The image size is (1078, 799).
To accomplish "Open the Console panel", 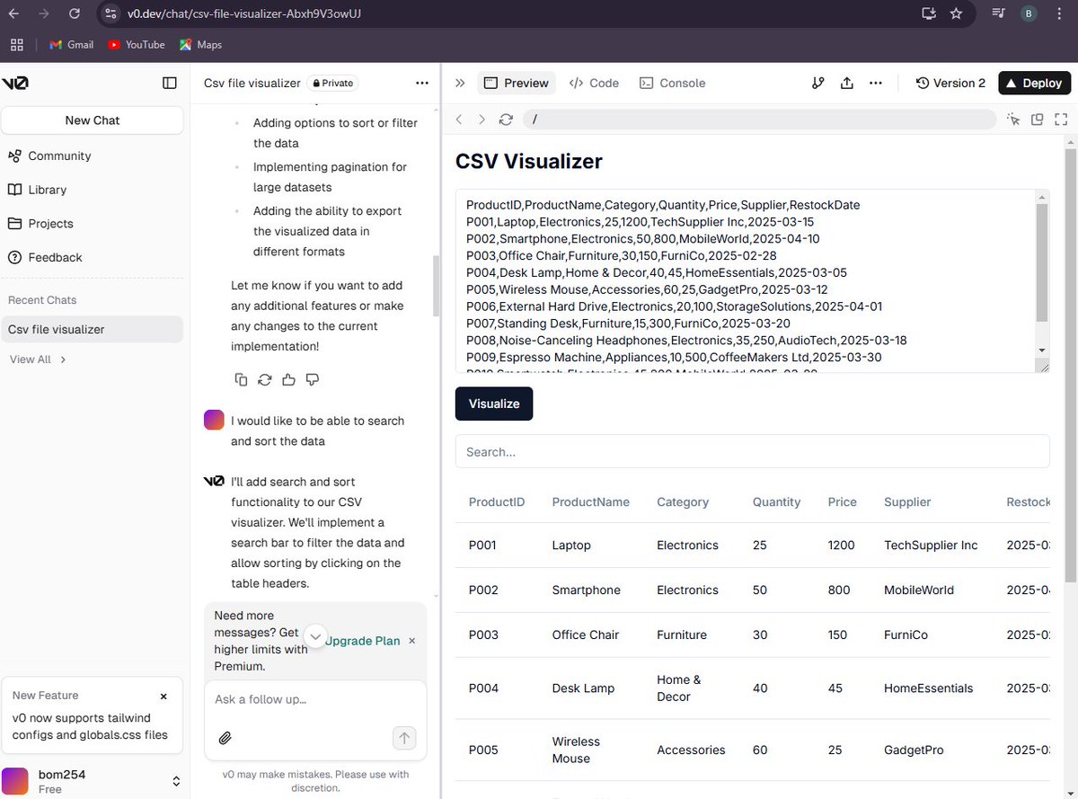I will pos(672,83).
